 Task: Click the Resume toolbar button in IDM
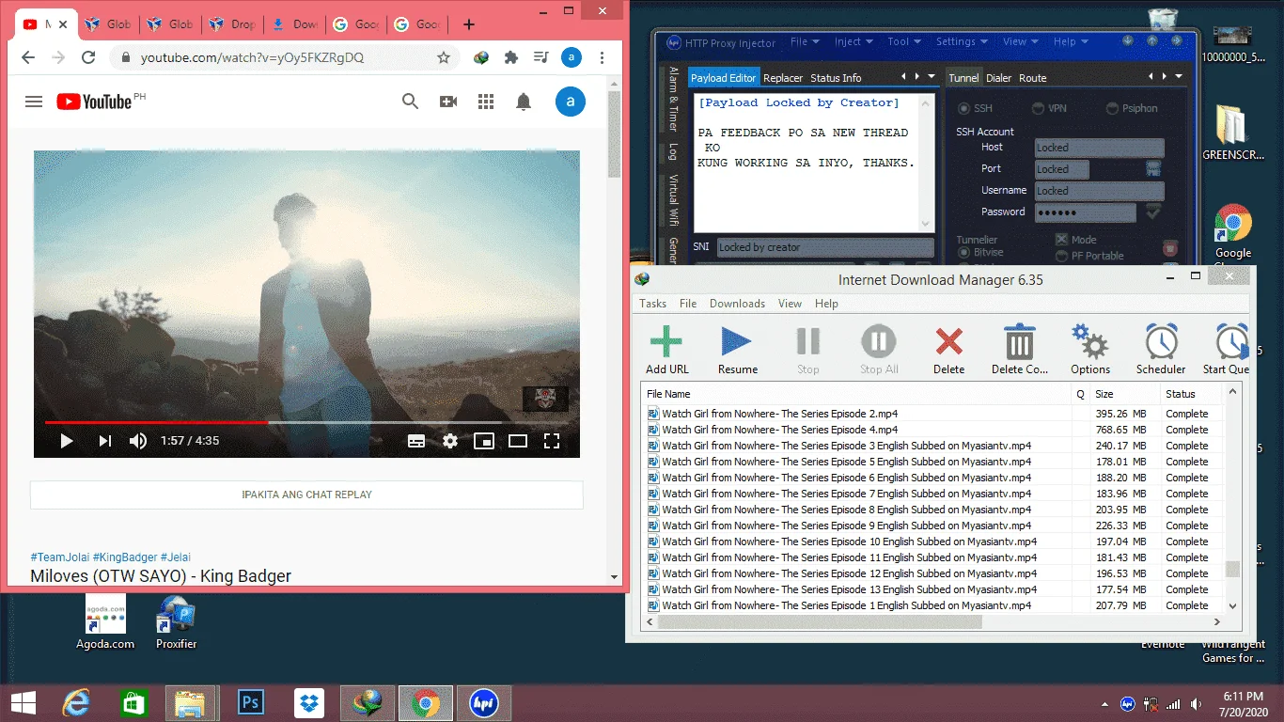pyautogui.click(x=737, y=349)
